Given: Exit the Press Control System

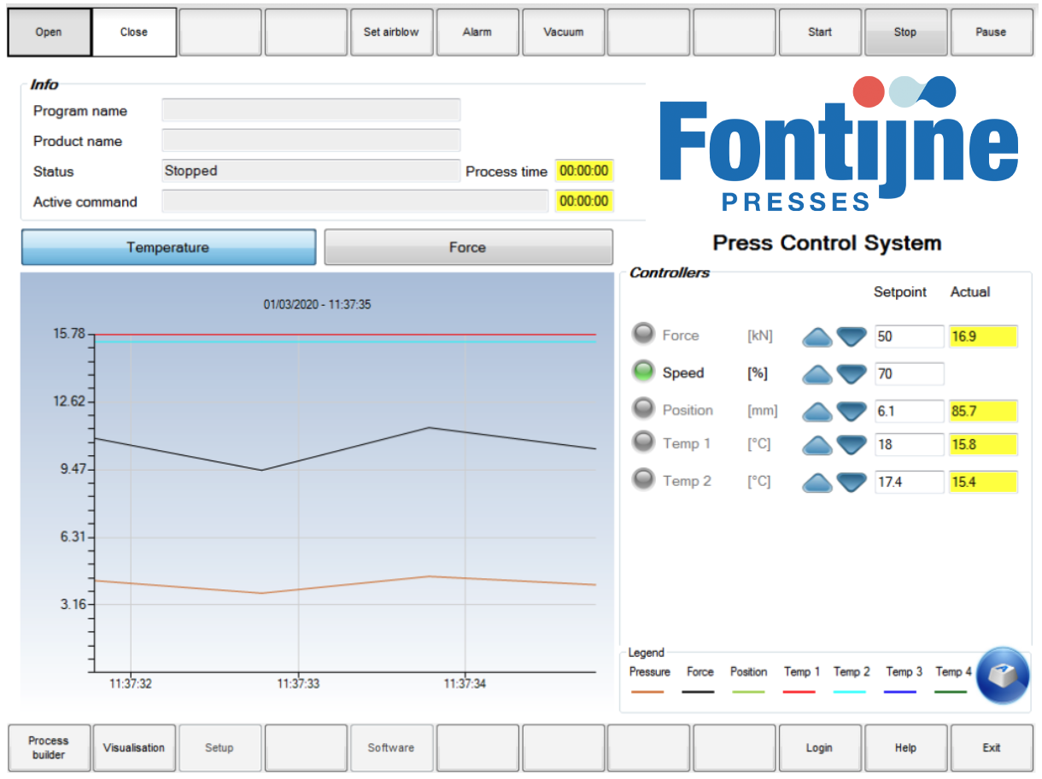Looking at the screenshot, I should click(x=991, y=748).
